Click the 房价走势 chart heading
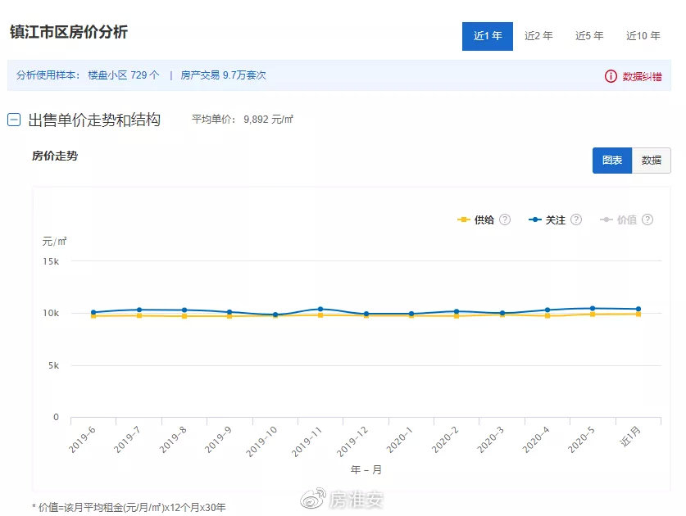686x516 pixels. (x=55, y=156)
